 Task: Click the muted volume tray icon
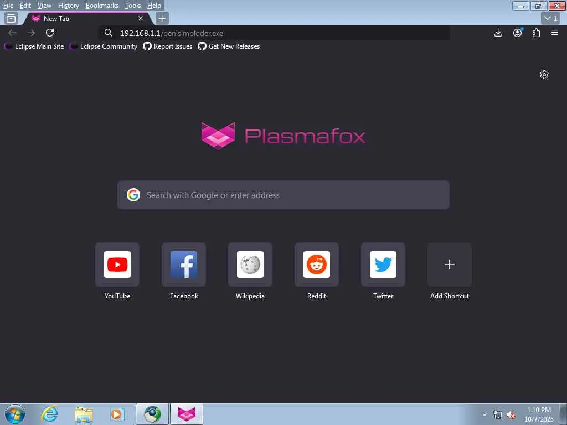point(511,414)
